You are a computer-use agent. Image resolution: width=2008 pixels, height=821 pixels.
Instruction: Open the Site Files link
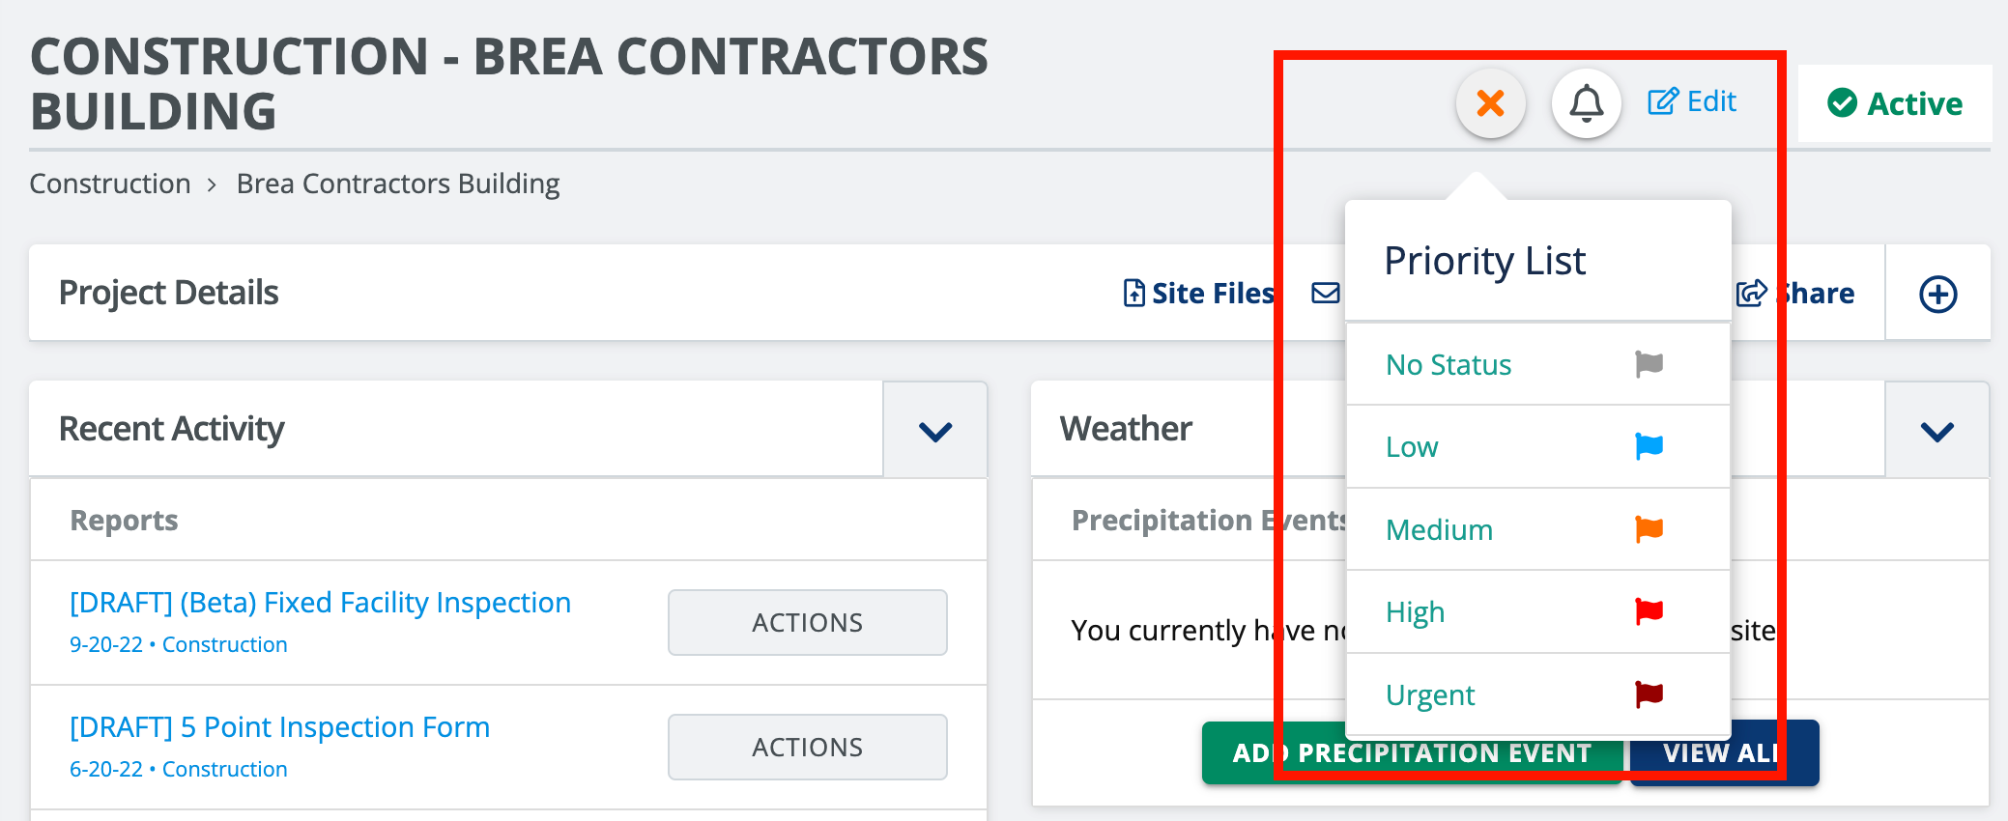click(1198, 293)
